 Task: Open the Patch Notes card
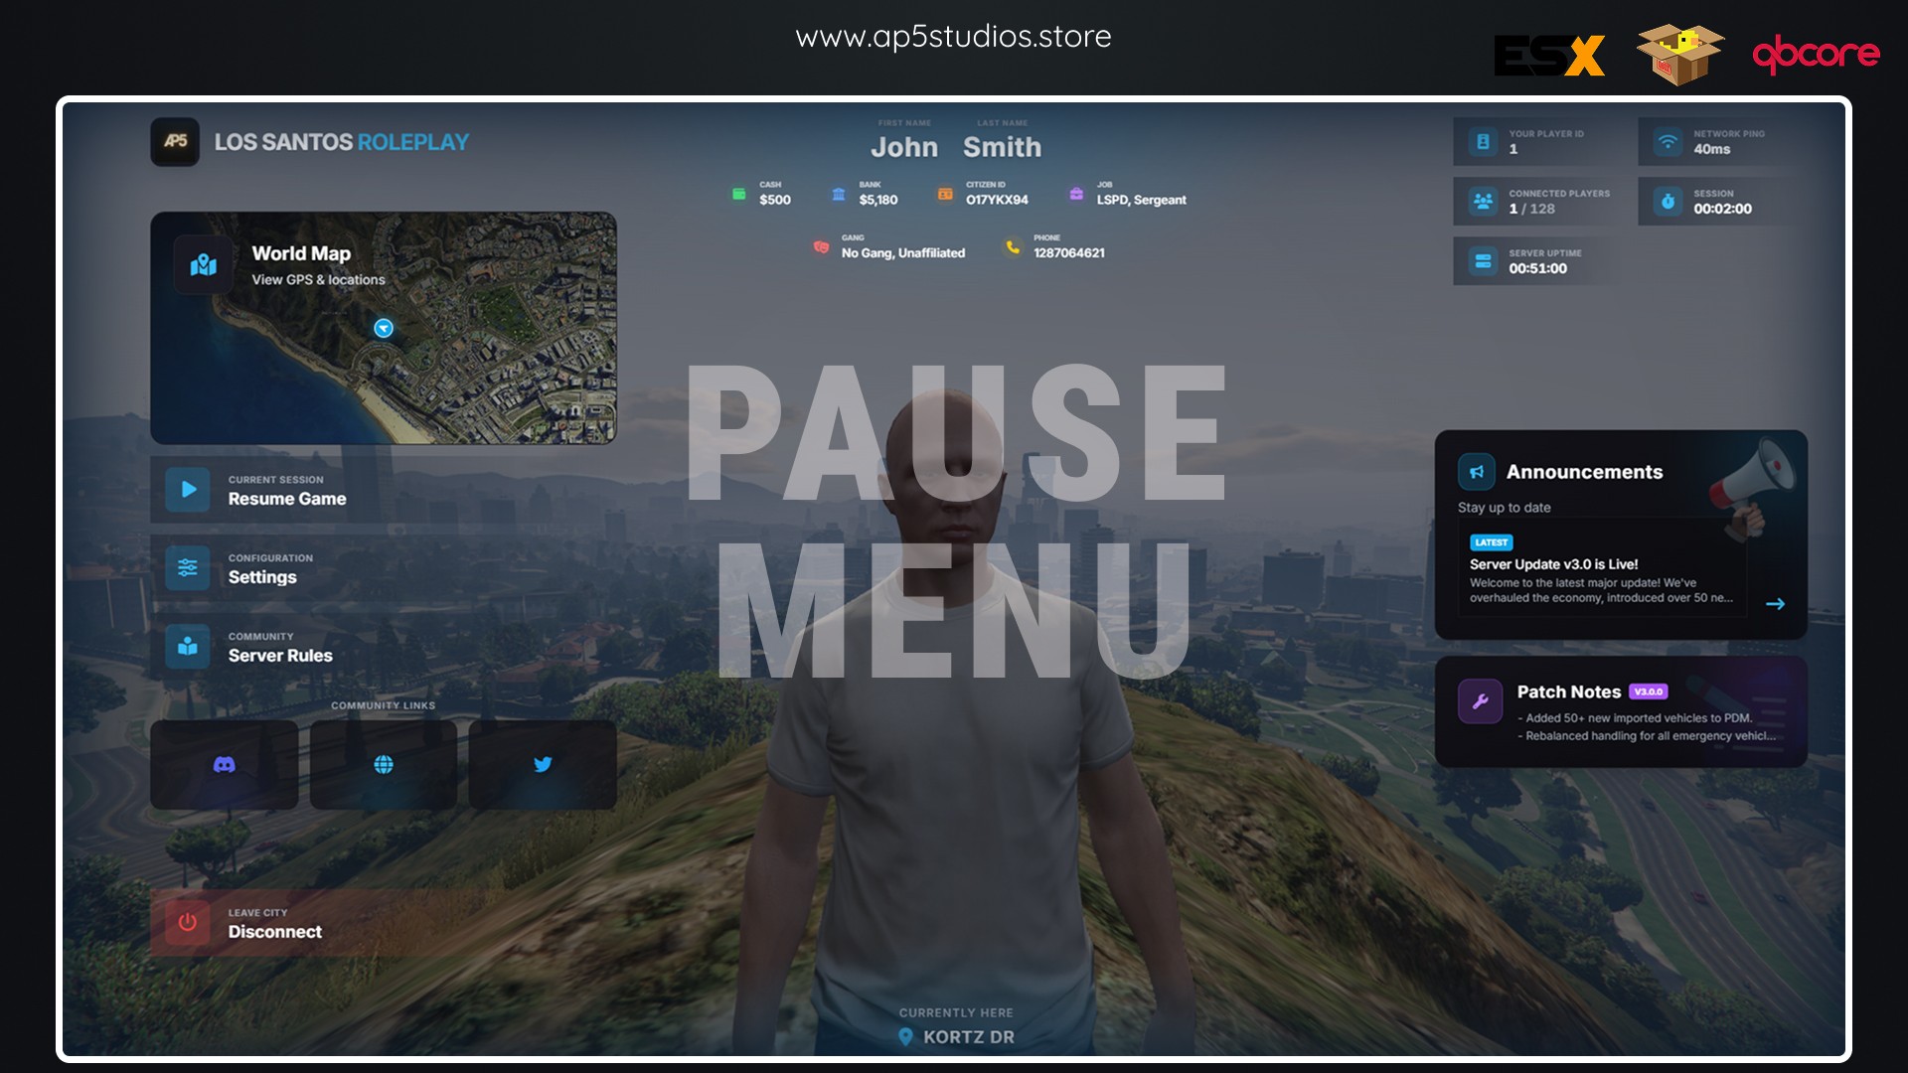click(1621, 711)
